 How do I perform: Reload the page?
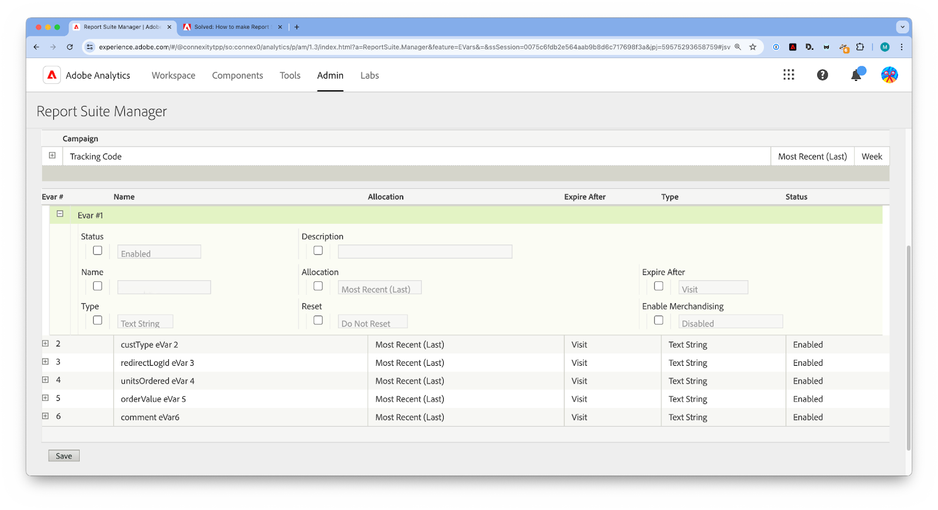pos(70,47)
